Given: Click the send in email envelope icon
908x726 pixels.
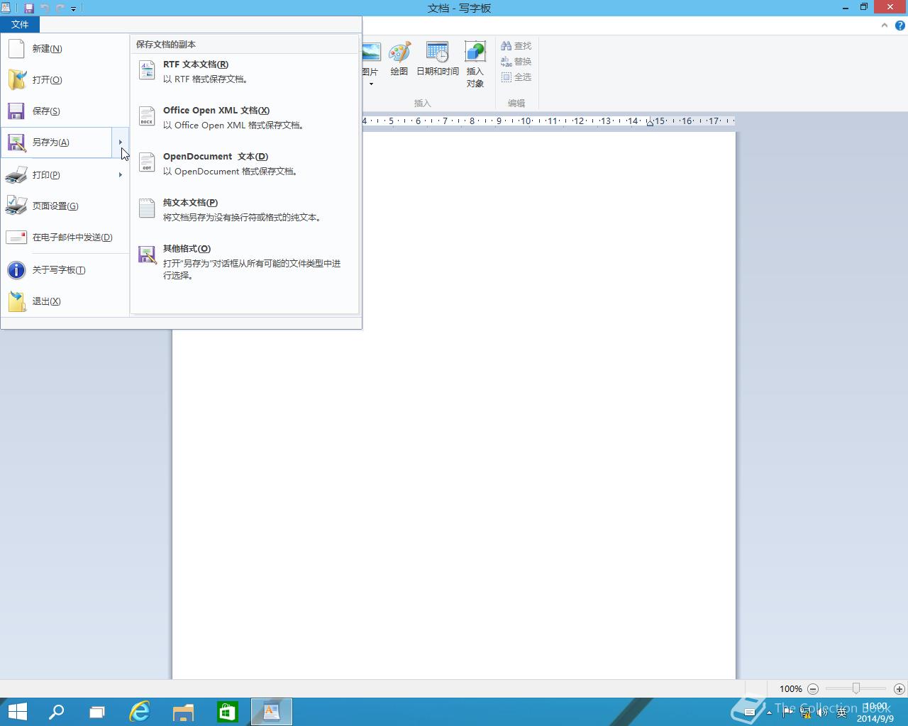Looking at the screenshot, I should click(x=16, y=238).
